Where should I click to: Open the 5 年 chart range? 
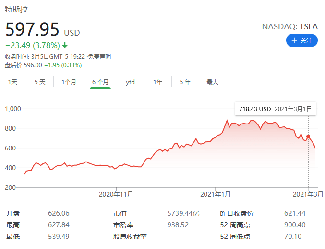[185, 82]
